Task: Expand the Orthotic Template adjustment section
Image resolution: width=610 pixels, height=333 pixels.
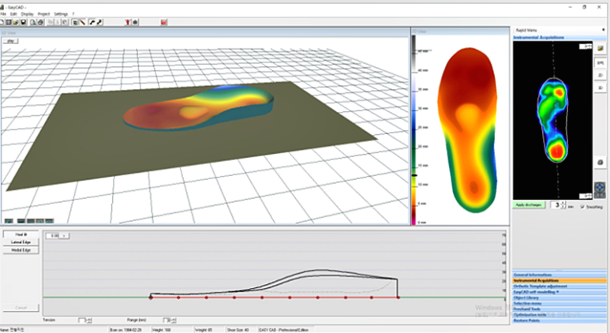Action: click(559, 286)
